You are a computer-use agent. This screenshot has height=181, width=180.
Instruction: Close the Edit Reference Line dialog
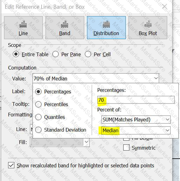pyautogui.click(x=164, y=7)
